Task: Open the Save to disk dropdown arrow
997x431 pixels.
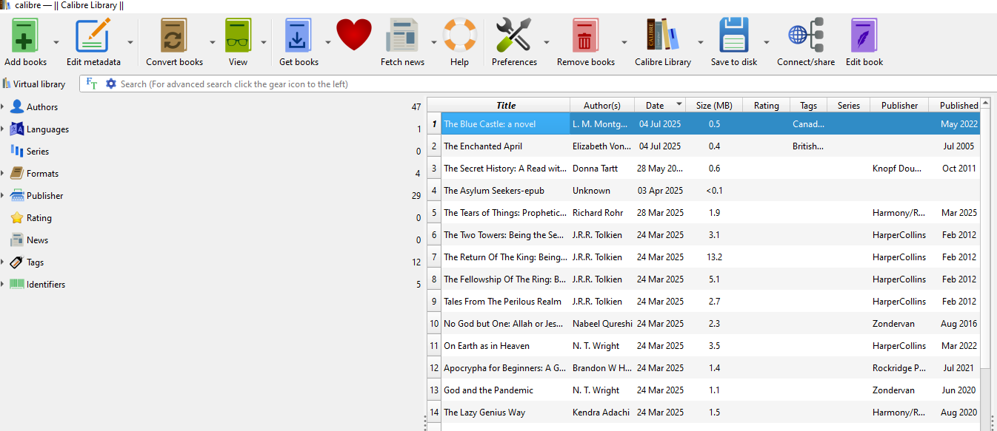Action: (767, 42)
